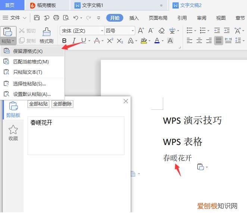Click the Decrease Indent icon

click(217, 30)
